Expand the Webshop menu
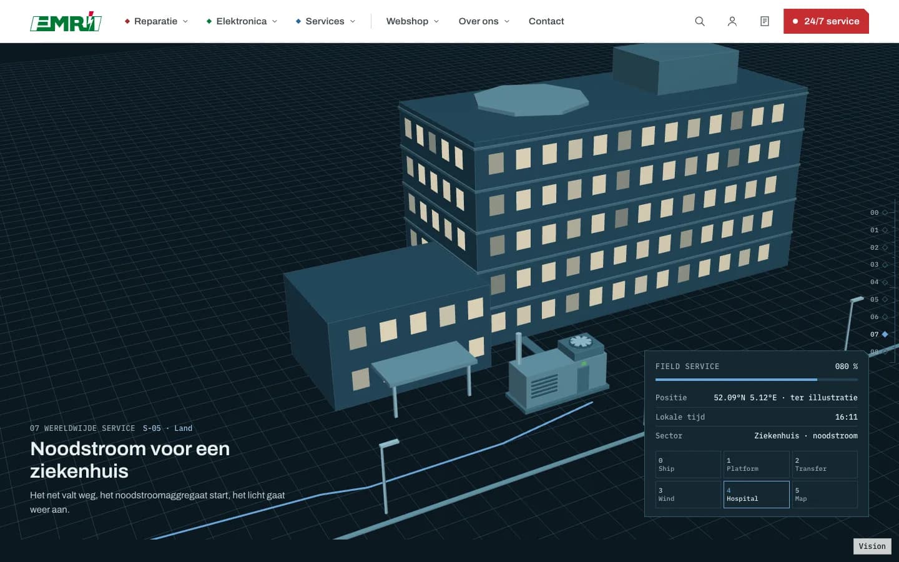899x562 pixels. [x=413, y=21]
